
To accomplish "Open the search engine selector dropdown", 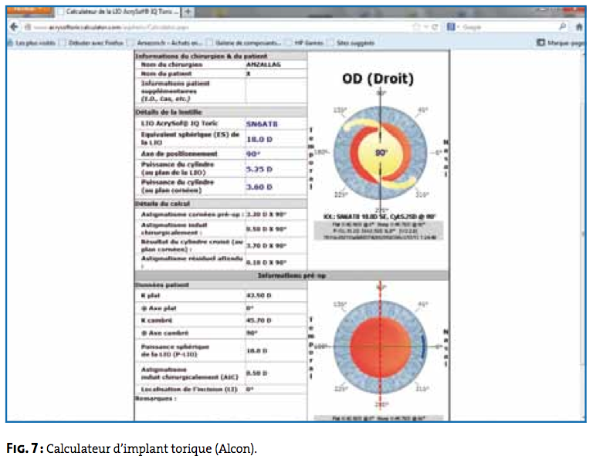I will (452, 27).
